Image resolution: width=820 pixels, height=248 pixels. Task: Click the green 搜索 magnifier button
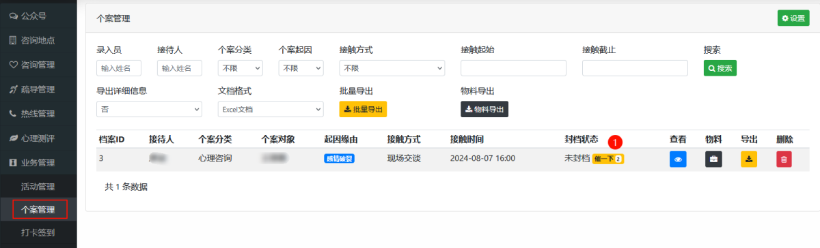(720, 68)
